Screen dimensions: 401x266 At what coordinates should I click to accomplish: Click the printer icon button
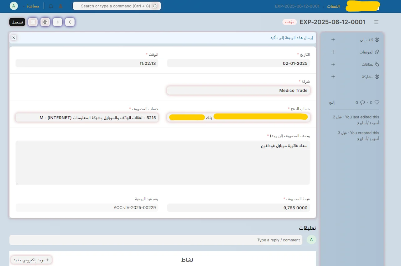tap(45, 22)
